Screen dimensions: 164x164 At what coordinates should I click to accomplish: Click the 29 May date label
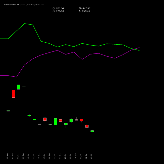pos(8,156)
